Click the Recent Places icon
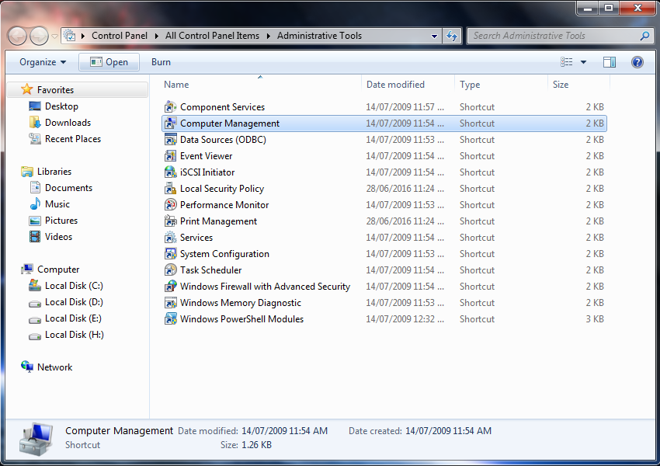660x466 pixels. click(x=35, y=138)
